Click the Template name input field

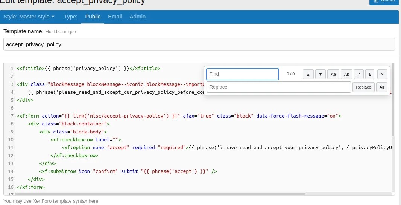[x=199, y=44]
